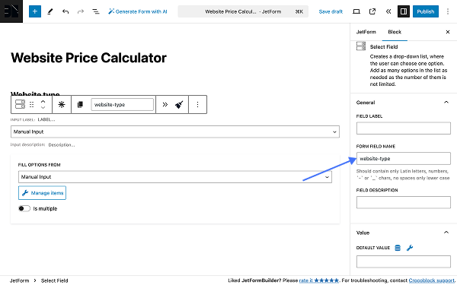This screenshot has height=285, width=457.
Task: Click Select Field in the breadcrumb
Action: (x=55, y=280)
